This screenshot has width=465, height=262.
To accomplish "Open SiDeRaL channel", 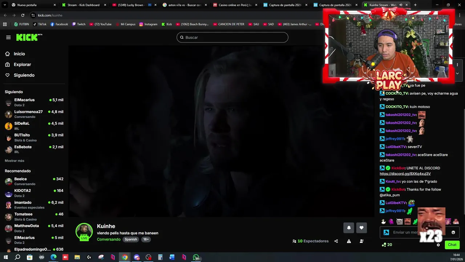I will point(34,126).
